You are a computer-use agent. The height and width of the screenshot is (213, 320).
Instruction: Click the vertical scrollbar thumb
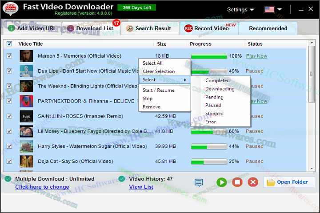pos(312,74)
